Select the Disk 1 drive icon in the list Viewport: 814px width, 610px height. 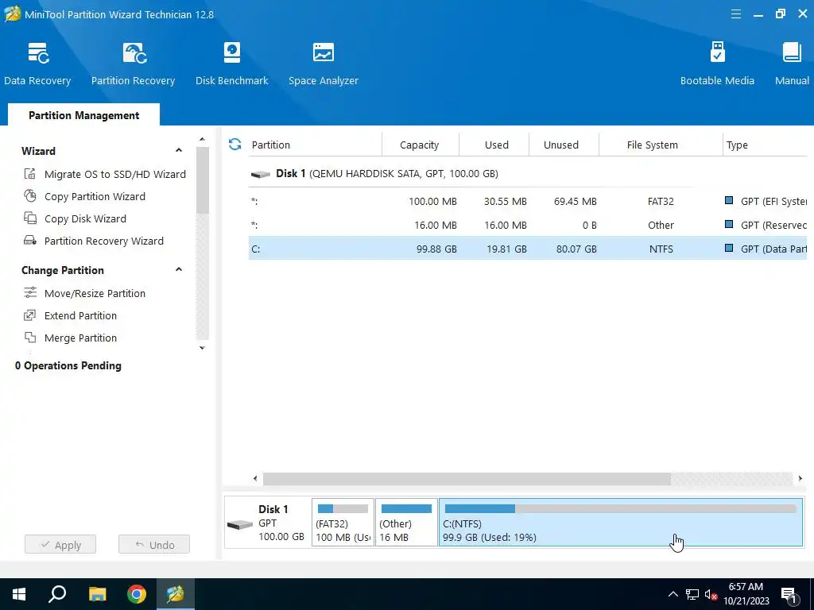pos(261,174)
